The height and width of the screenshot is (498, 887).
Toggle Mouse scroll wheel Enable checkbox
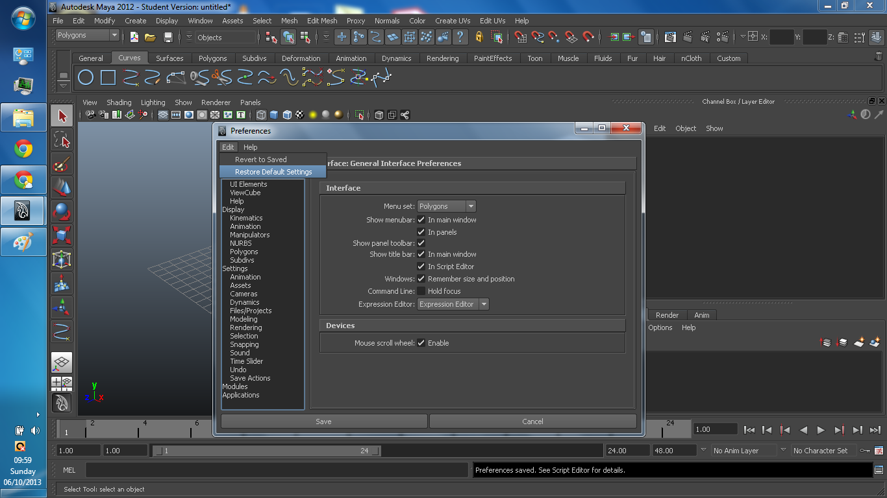421,343
